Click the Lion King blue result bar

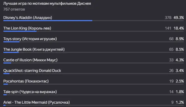click(x=20, y=31)
